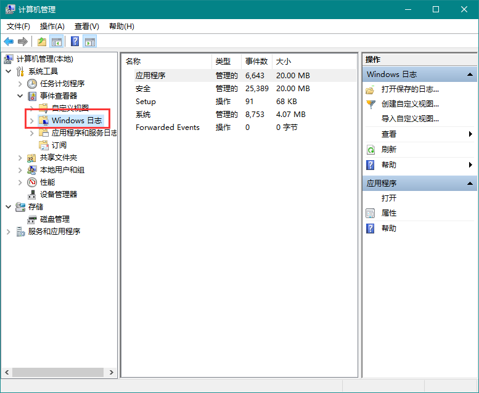Click the 刷新 action link
Image resolution: width=479 pixels, height=393 pixels.
point(388,150)
